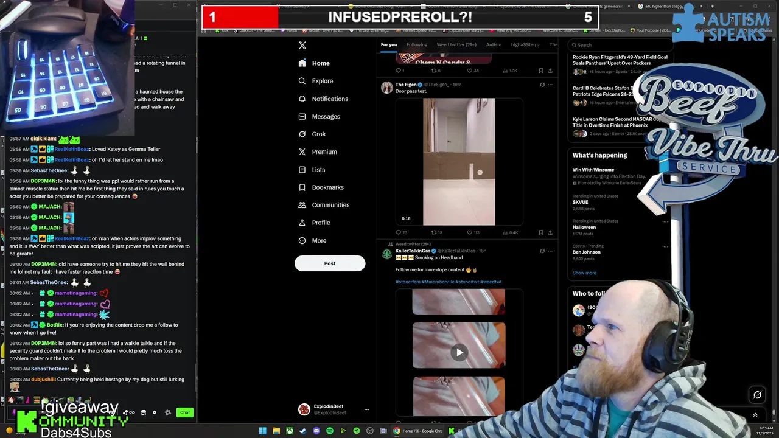Open more options on The Figen's post
779x438 pixels.
(x=550, y=85)
